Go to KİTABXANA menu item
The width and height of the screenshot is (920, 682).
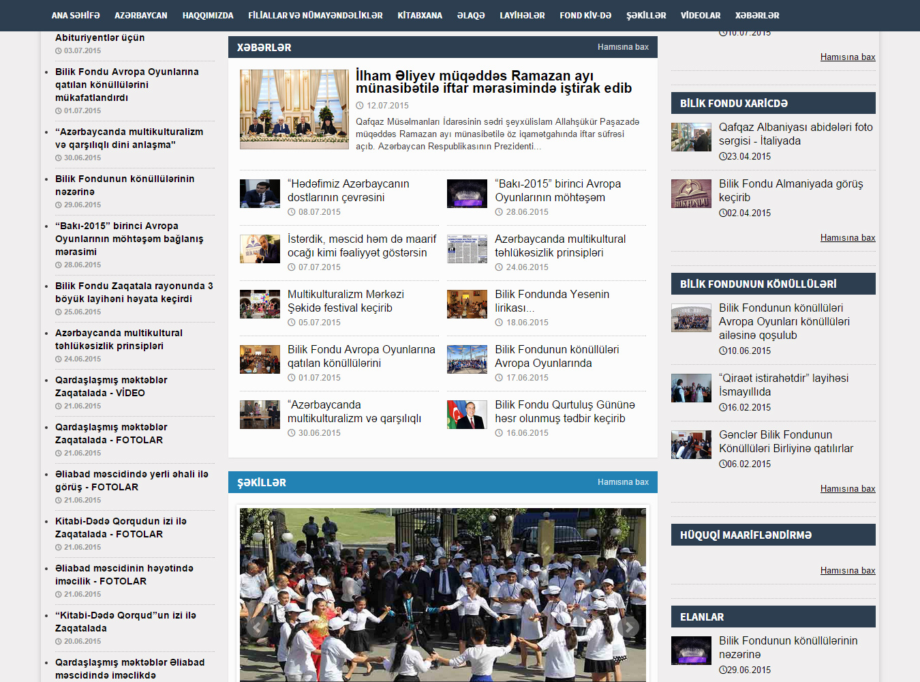(420, 15)
